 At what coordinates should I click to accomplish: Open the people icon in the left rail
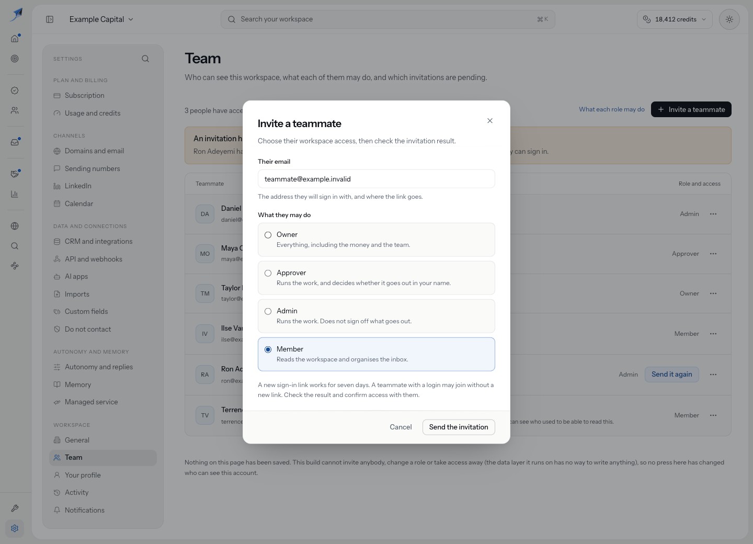(15, 110)
